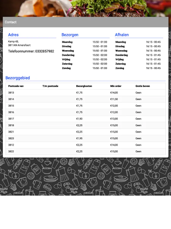Click the Contact header title

click(10, 22)
